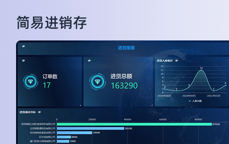Click the 入库次数 legend marker

tap(190, 101)
